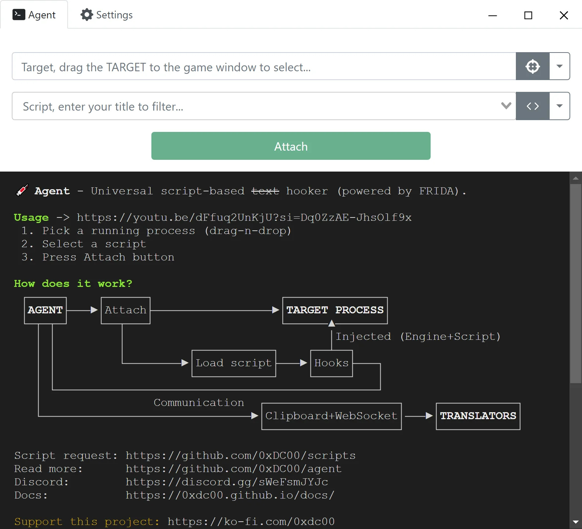Image resolution: width=582 pixels, height=529 pixels.
Task: Click the syringe Agent logo icon
Action: pyautogui.click(x=22, y=191)
